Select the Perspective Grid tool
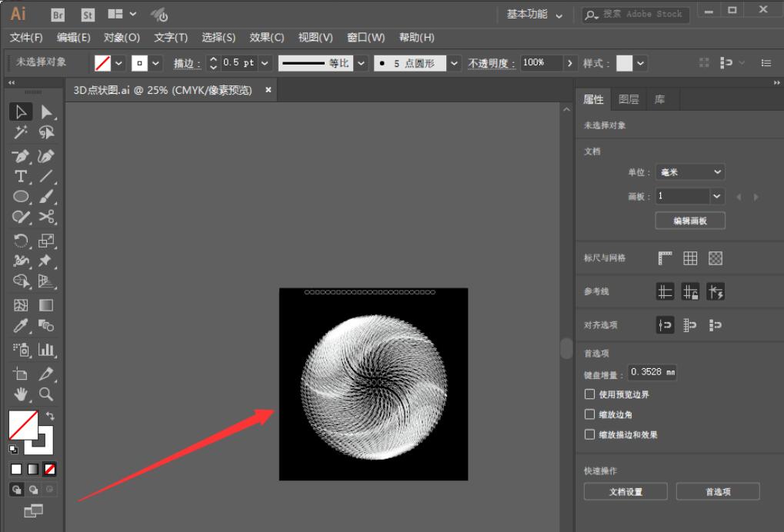The image size is (784, 532). [x=46, y=281]
